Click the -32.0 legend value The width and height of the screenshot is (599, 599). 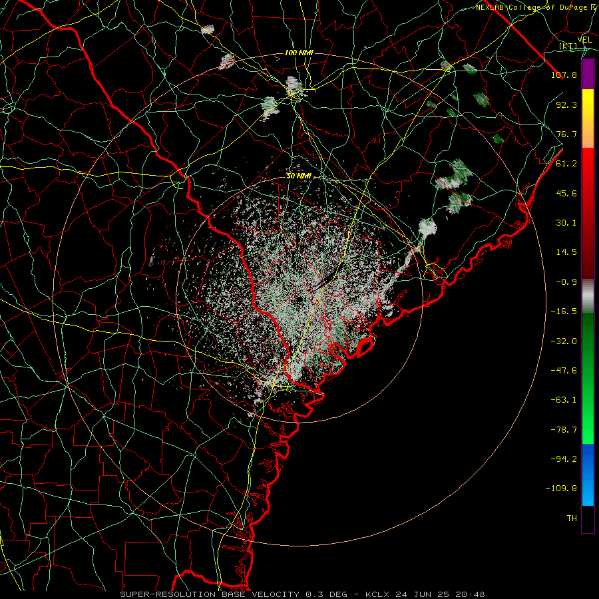tap(564, 341)
